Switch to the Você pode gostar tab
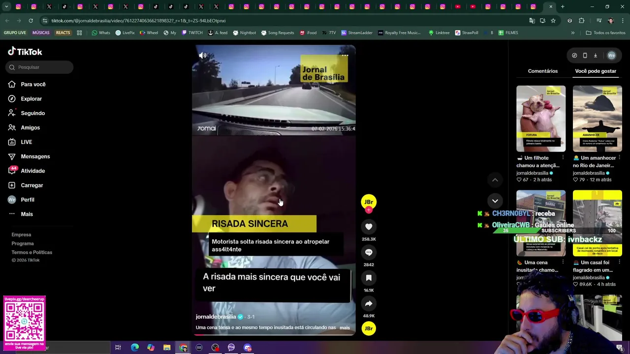 (x=596, y=71)
